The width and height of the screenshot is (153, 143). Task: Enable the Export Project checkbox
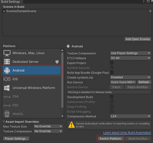(112, 63)
